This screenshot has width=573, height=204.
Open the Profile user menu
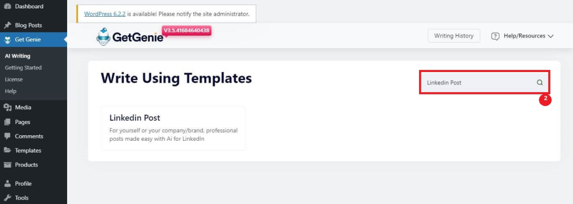point(17,183)
